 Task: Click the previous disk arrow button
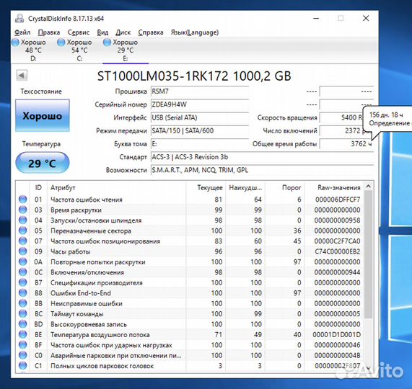pyautogui.click(x=22, y=76)
